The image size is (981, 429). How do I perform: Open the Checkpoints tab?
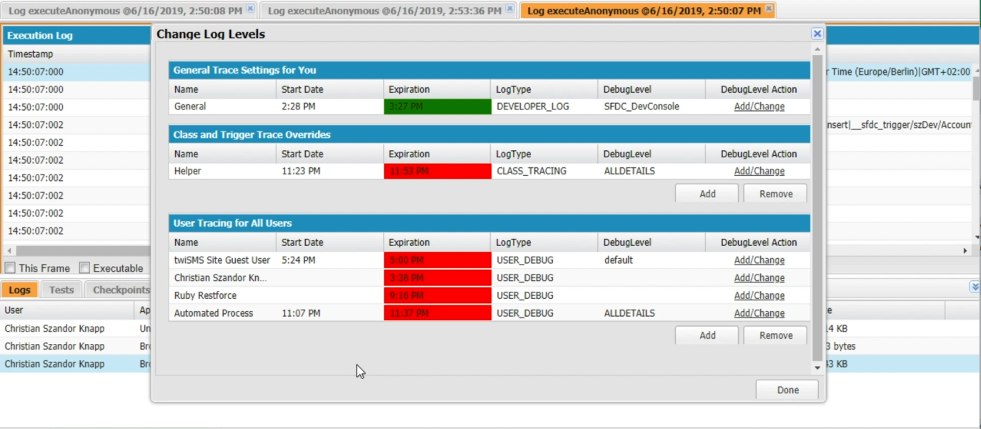[121, 290]
